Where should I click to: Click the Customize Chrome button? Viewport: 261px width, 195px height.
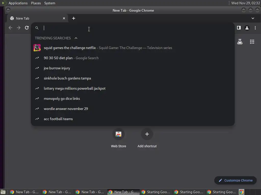pyautogui.click(x=235, y=180)
